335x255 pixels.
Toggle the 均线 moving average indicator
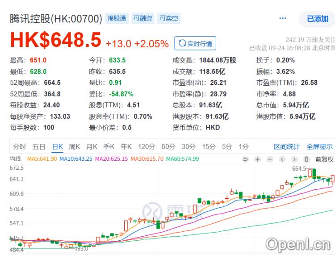coord(16,159)
